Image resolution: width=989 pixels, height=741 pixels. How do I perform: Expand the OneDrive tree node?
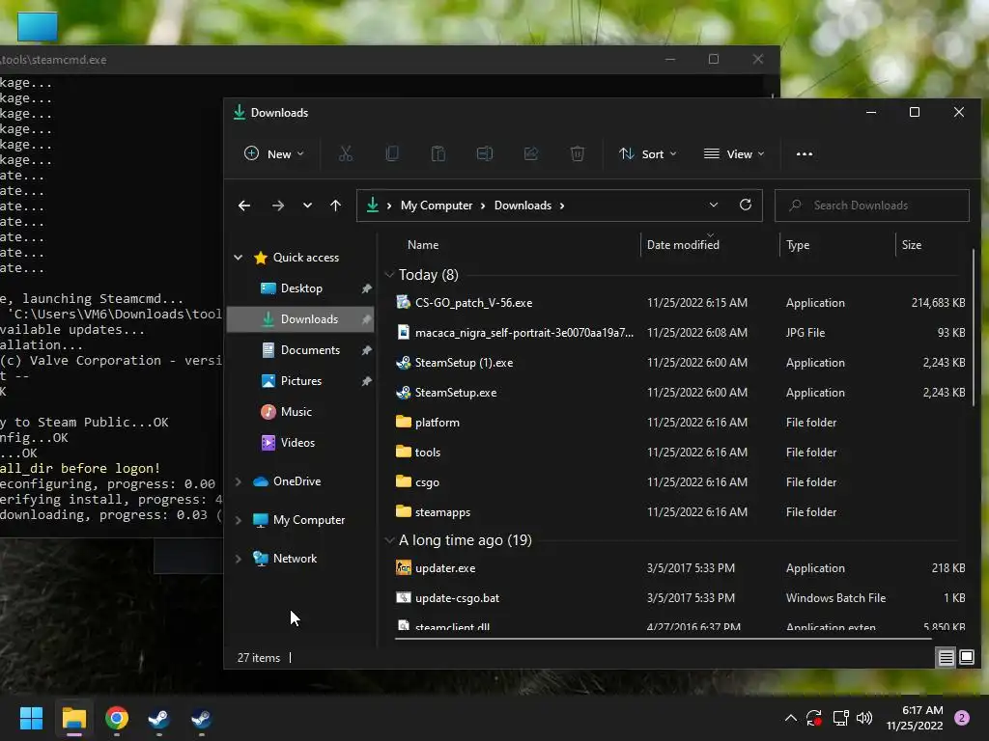(x=239, y=481)
